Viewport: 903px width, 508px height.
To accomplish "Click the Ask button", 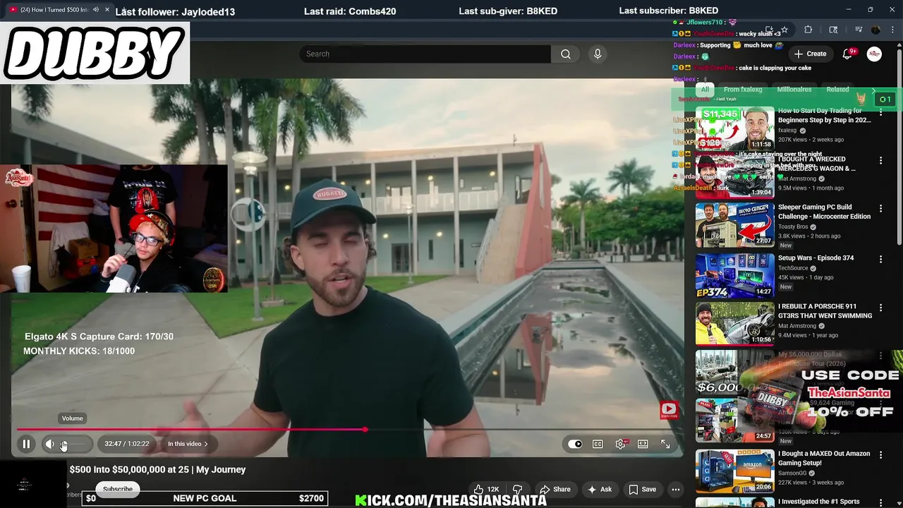I will pos(599,489).
